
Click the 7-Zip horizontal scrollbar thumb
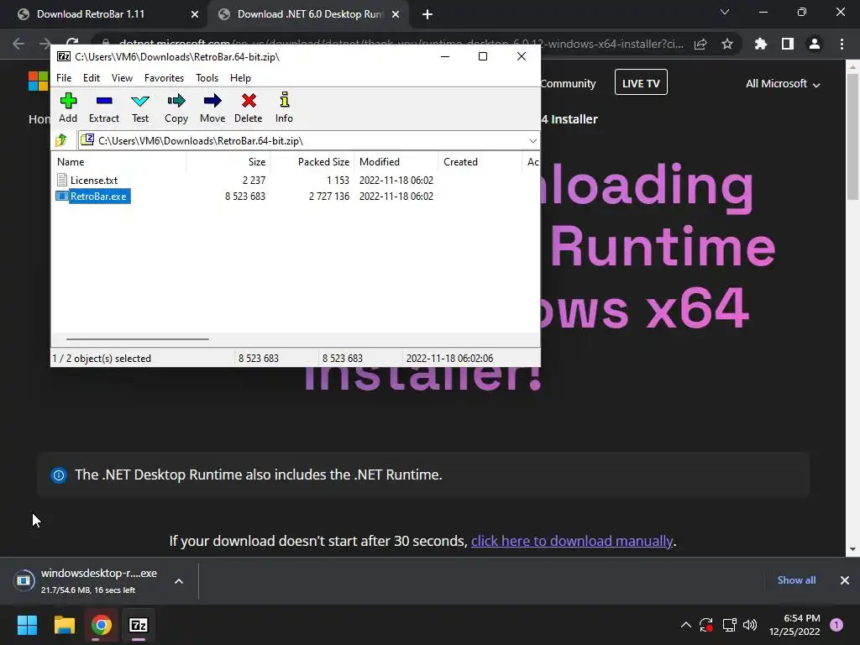(x=137, y=339)
